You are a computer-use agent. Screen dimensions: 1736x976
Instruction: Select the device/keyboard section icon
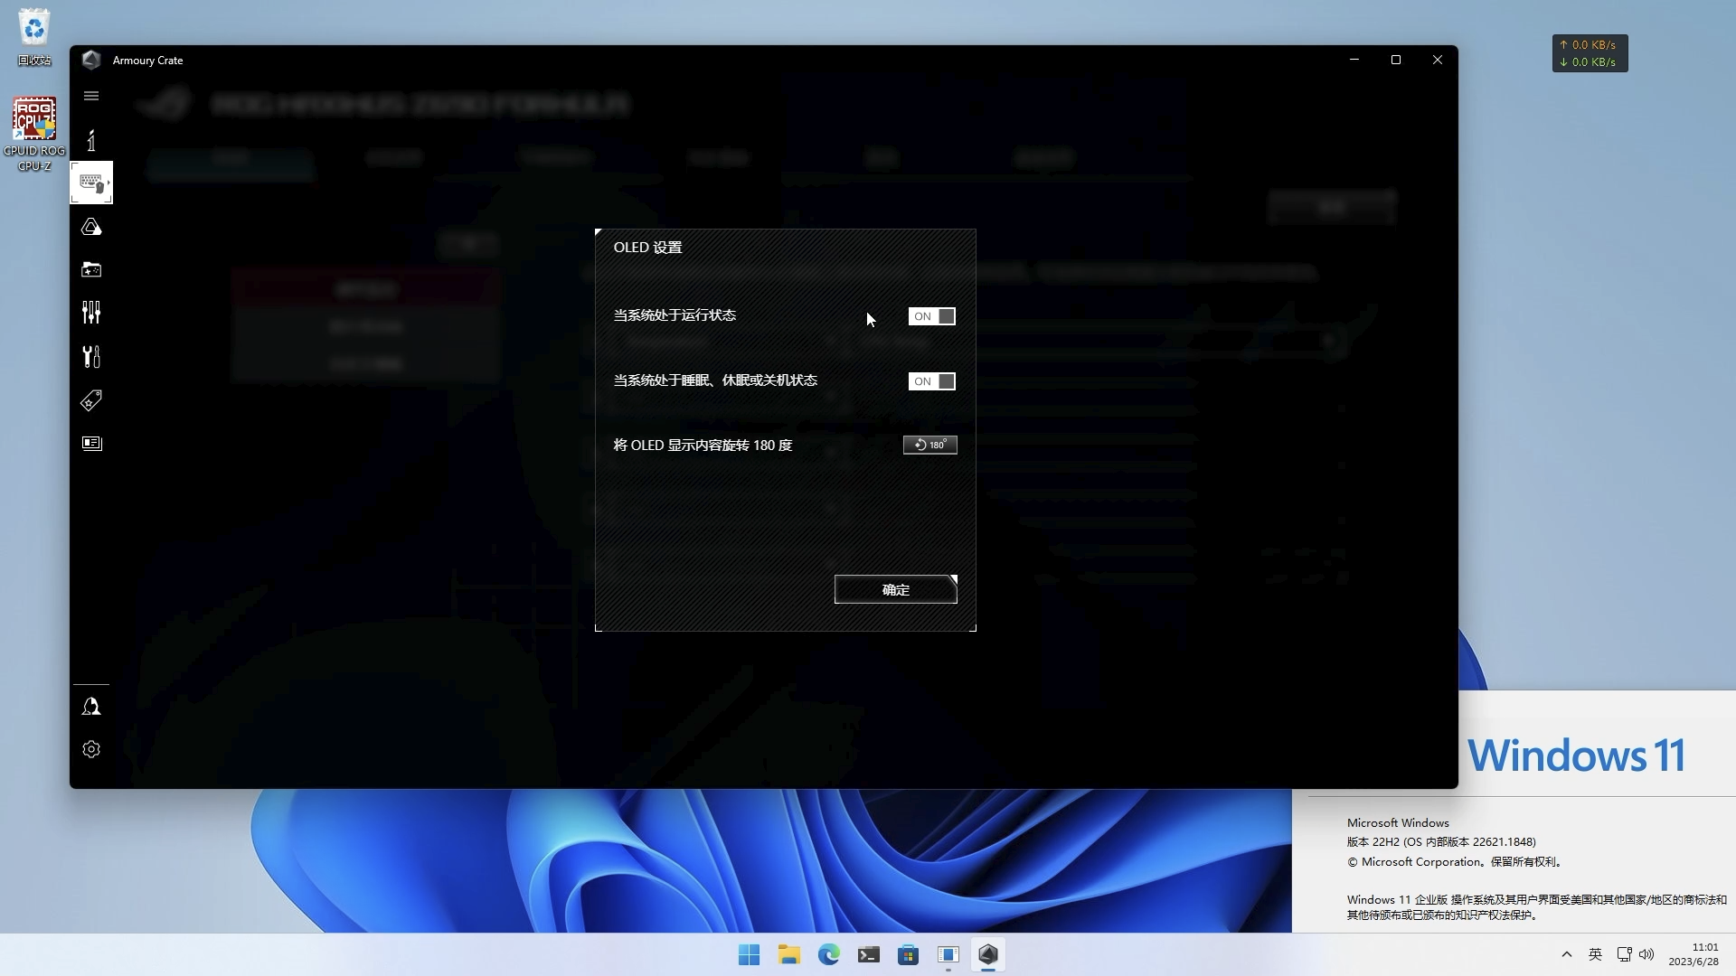(90, 183)
